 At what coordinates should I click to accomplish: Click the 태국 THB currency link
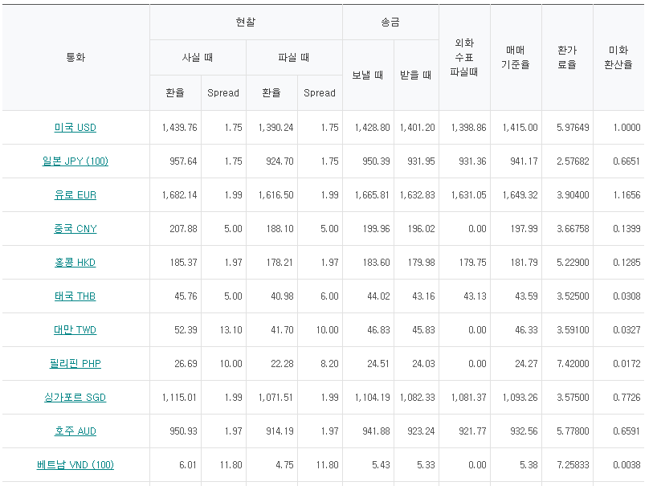click(x=75, y=296)
